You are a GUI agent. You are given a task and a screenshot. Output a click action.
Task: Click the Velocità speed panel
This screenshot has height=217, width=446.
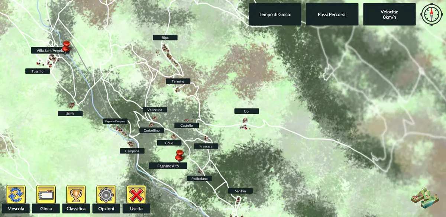(x=389, y=14)
